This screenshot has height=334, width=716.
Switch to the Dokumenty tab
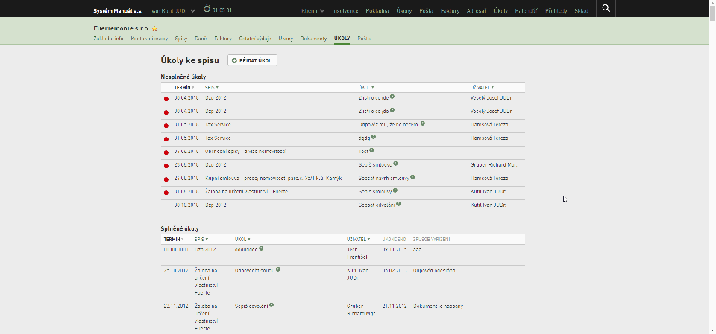coord(313,39)
